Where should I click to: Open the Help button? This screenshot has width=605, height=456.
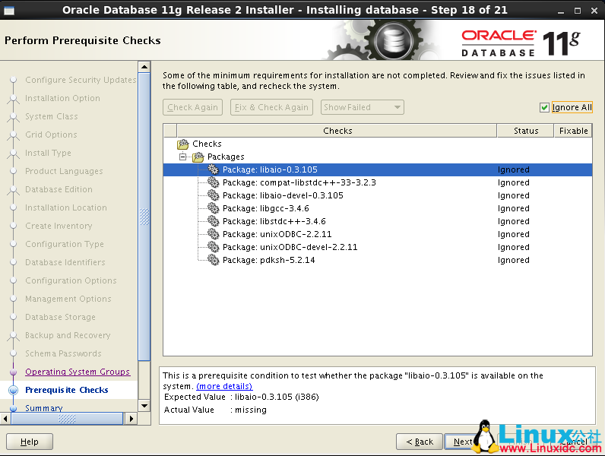click(30, 442)
